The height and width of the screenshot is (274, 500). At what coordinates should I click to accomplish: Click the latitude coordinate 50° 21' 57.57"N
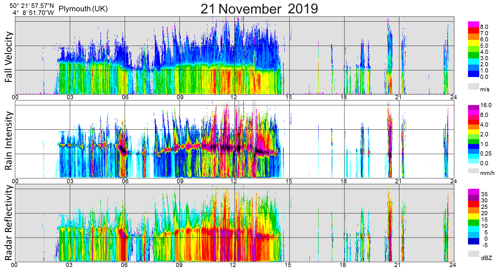(32, 5)
